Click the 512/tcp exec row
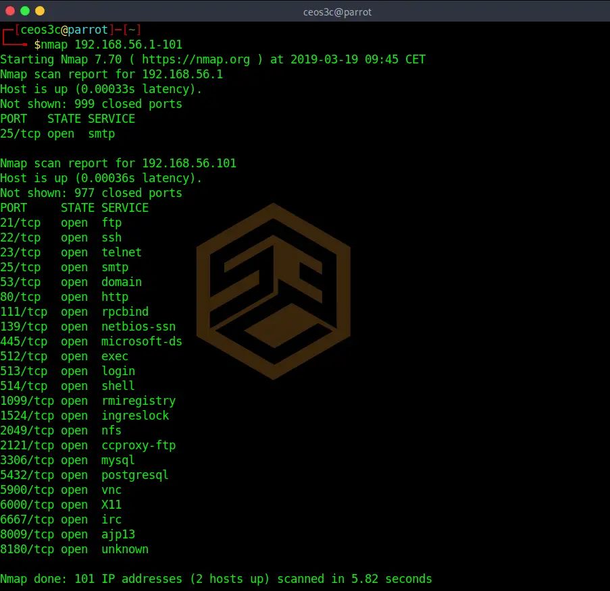The image size is (610, 591). coord(64,356)
